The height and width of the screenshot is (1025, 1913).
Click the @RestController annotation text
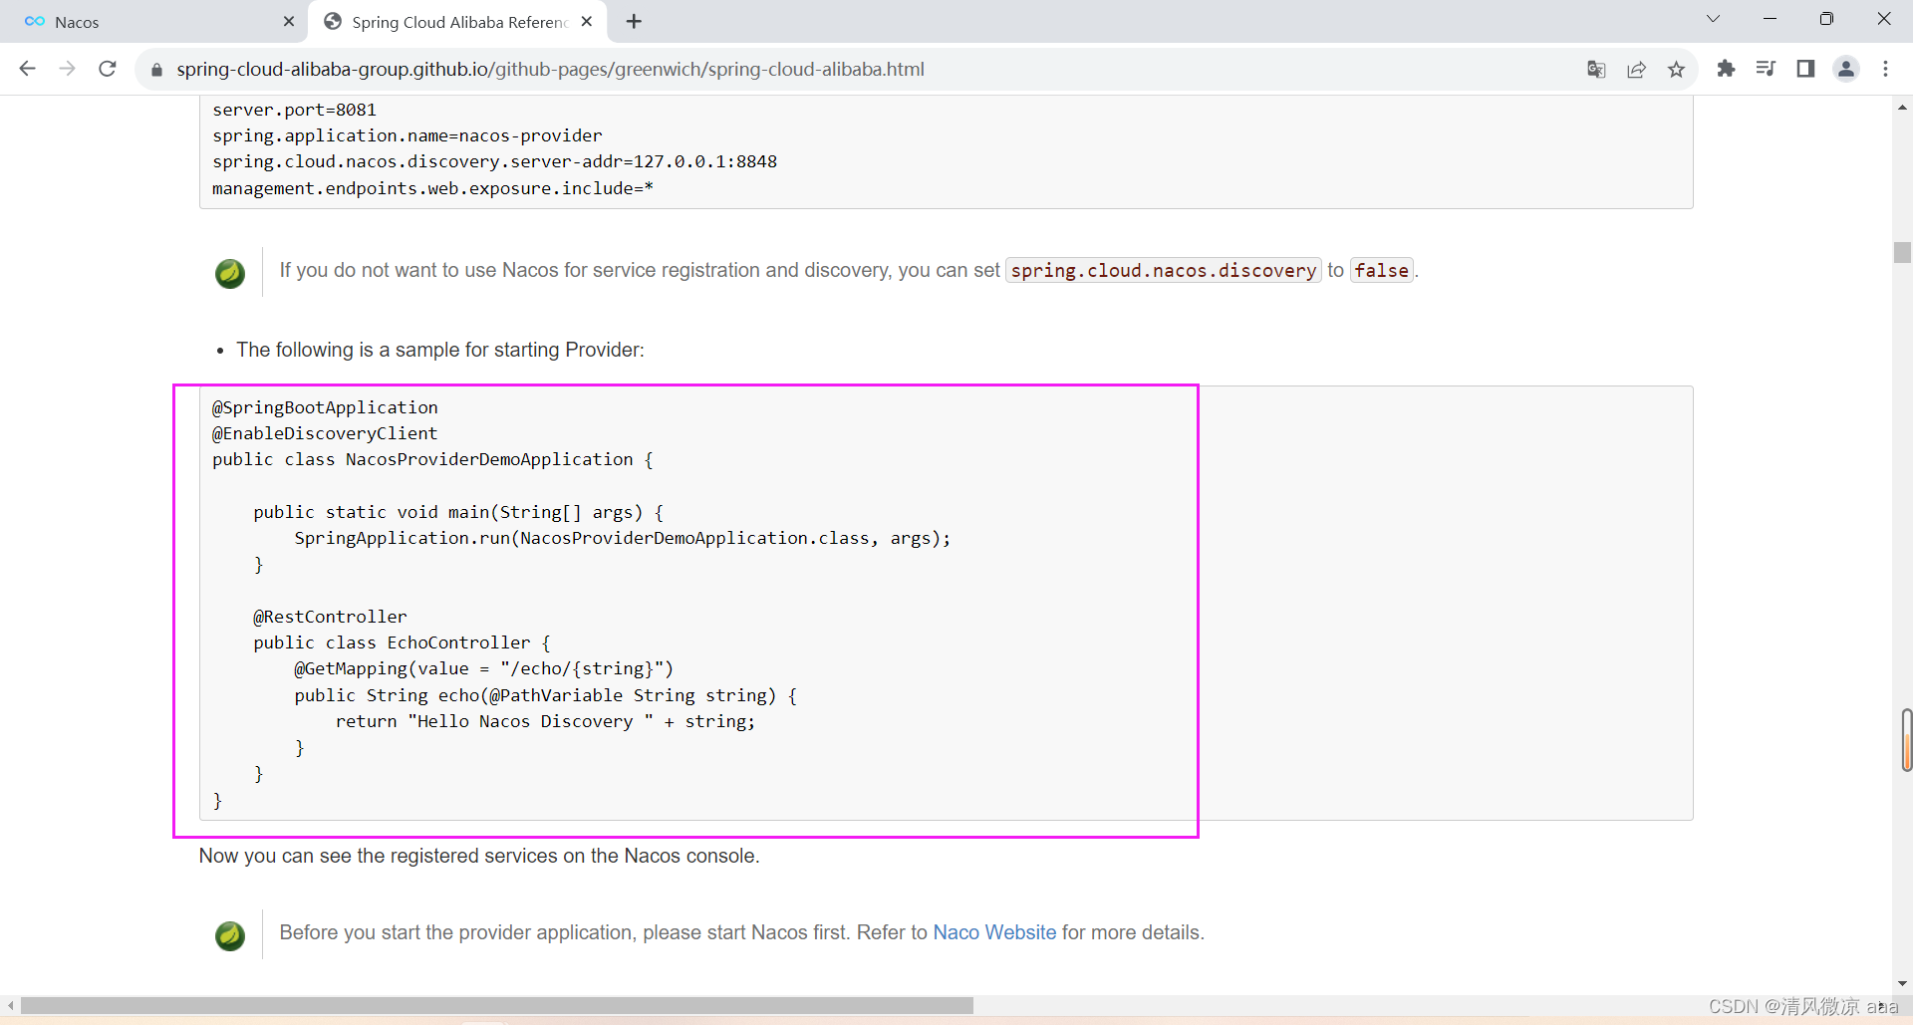[x=330, y=617]
